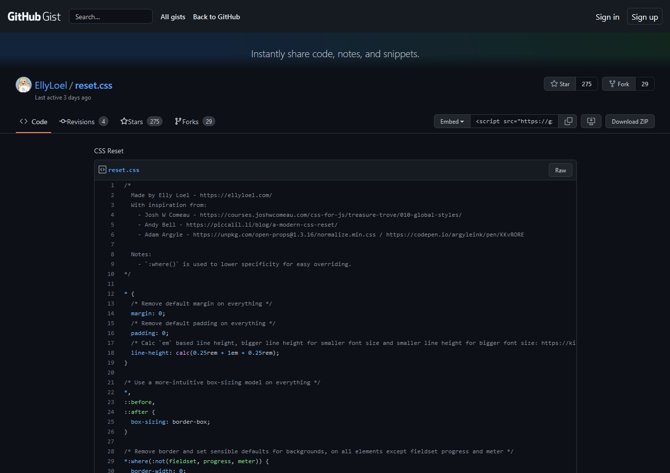Screen dimensions: 670x473
Task: Download the gist as ZIP
Action: pyautogui.click(x=630, y=121)
